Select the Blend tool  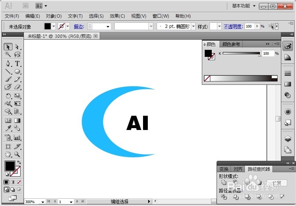[x=17, y=128]
